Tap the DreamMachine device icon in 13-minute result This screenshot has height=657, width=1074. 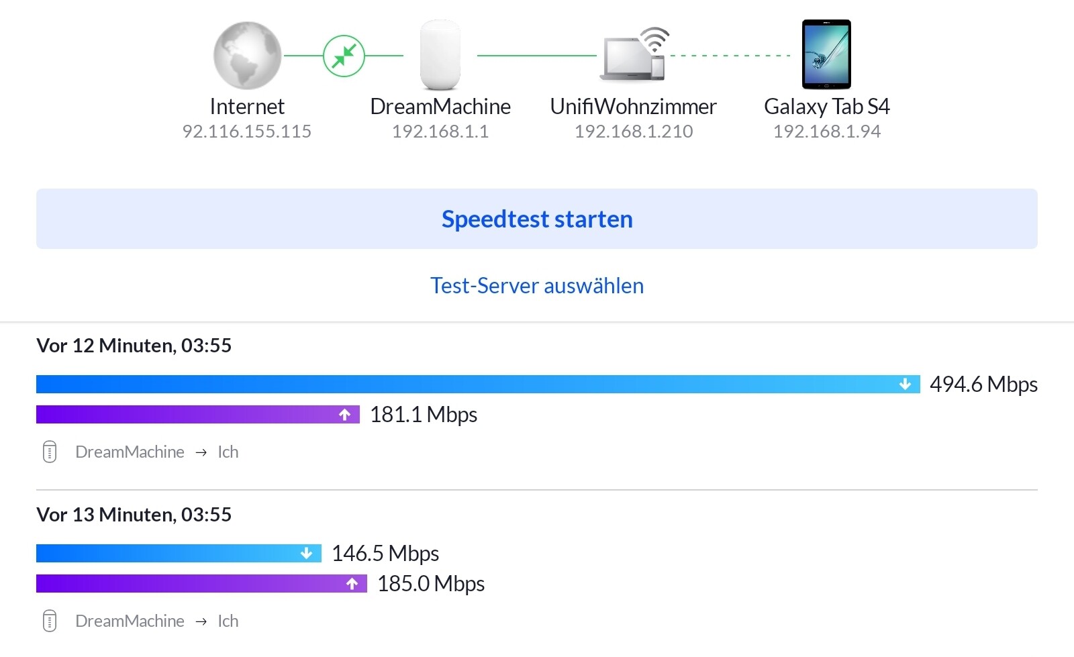[50, 621]
